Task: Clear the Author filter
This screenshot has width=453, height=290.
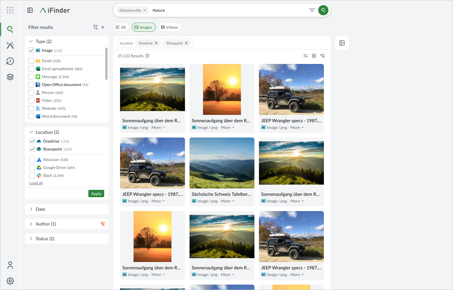Action: click(x=103, y=224)
